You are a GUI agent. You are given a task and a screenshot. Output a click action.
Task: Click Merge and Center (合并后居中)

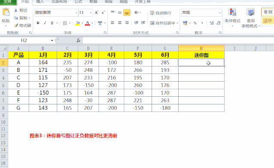pos(162,23)
